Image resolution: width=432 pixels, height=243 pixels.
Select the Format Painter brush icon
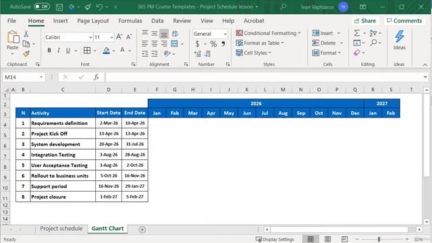[26, 53]
